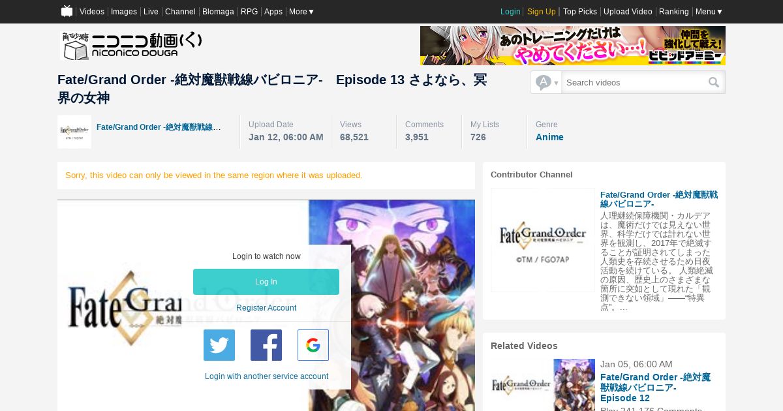The image size is (783, 411).
Task: Open the Apps menu item
Action: tap(273, 12)
